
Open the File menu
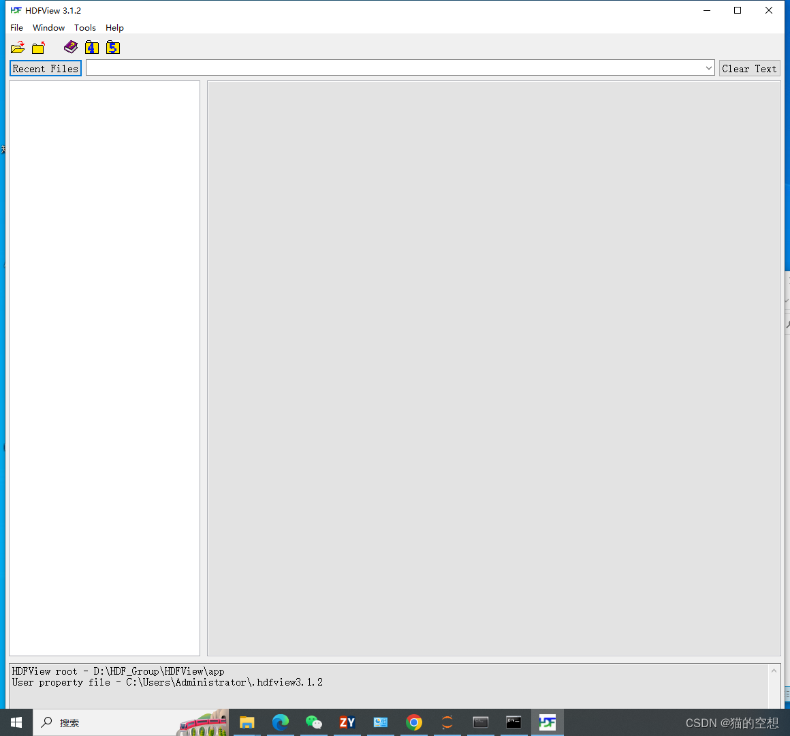pos(16,28)
